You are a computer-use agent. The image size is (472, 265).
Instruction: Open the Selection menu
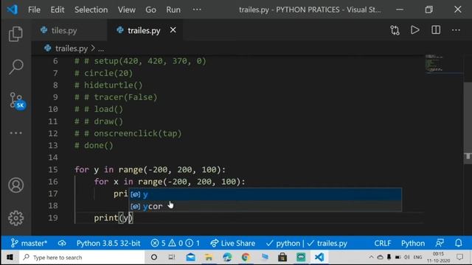click(91, 10)
